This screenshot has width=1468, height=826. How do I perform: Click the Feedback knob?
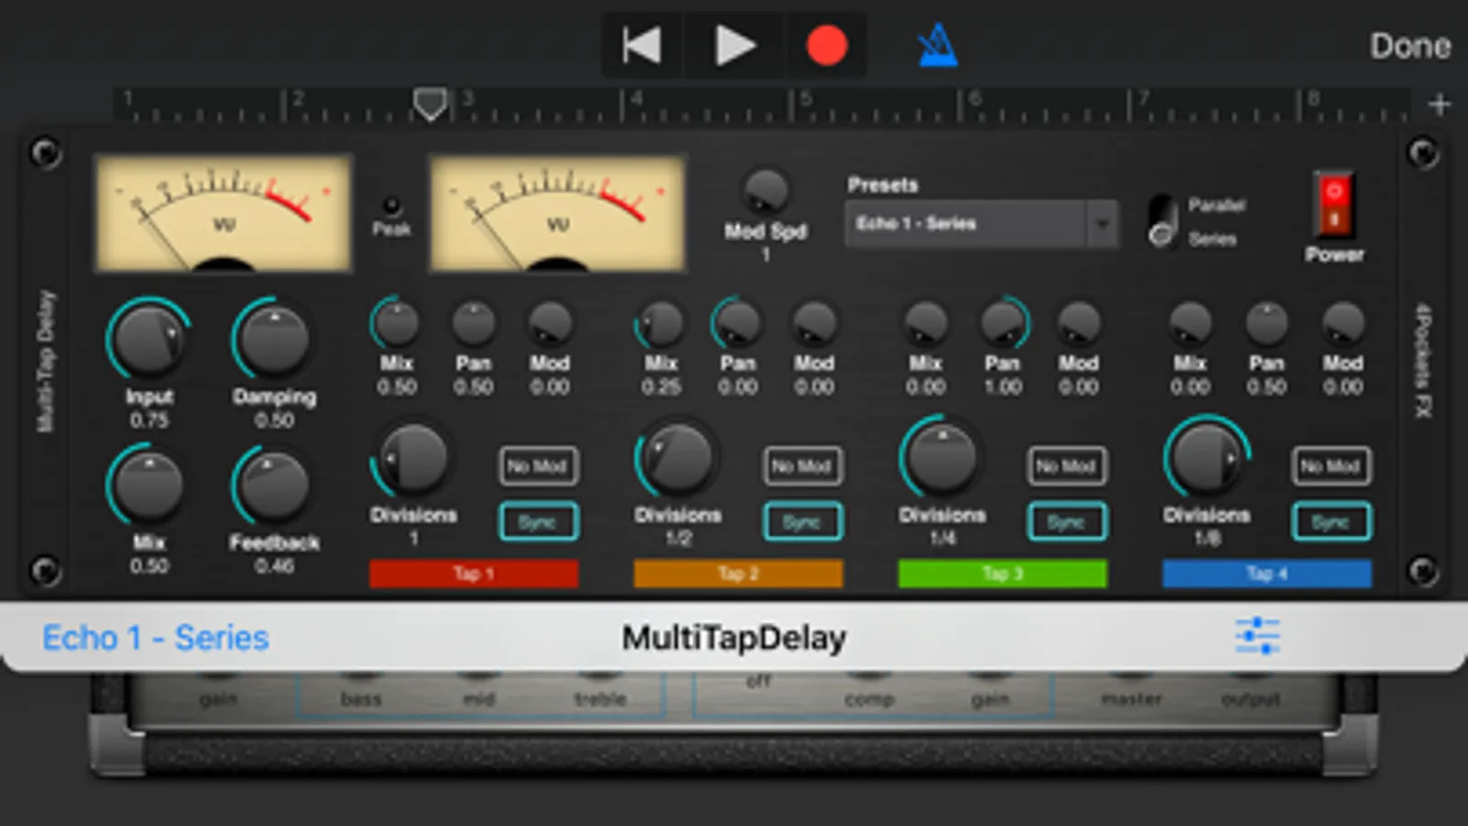[x=273, y=486]
